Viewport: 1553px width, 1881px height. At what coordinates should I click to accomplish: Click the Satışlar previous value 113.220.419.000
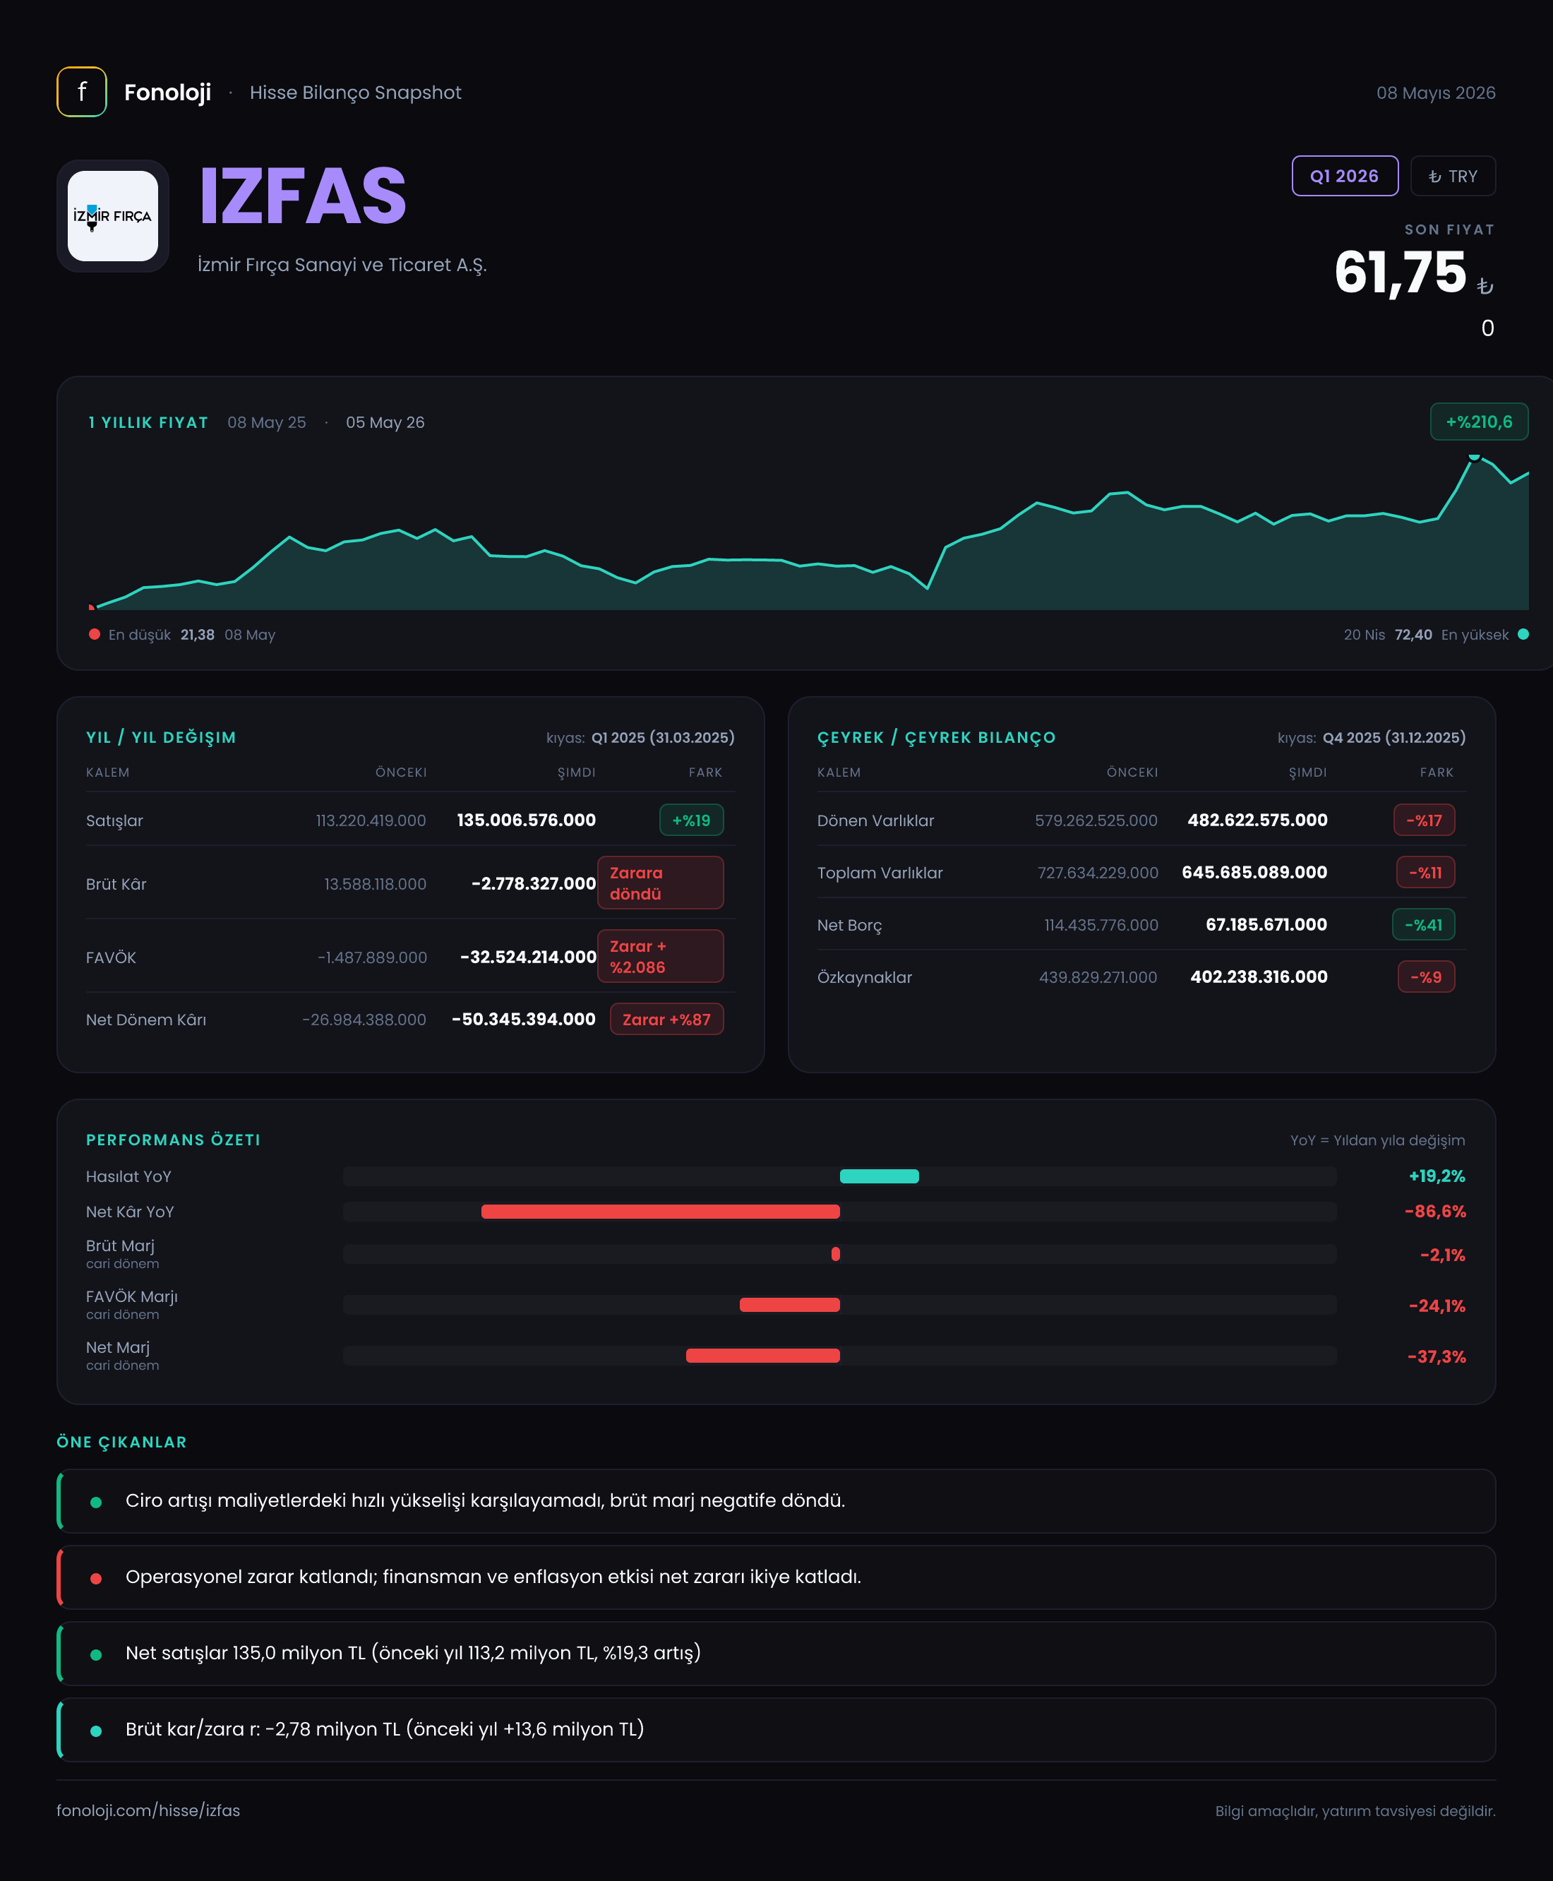[371, 820]
